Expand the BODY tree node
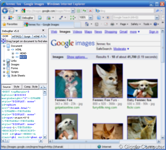Viewport: 166px width, 150px height. 13,57
